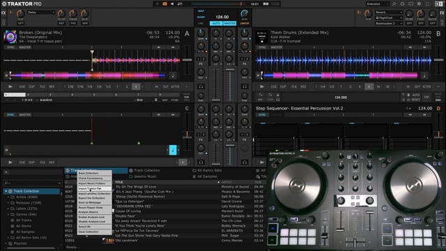
Task: Toggle FLX flux mode on deck A
Action: (x=43, y=86)
